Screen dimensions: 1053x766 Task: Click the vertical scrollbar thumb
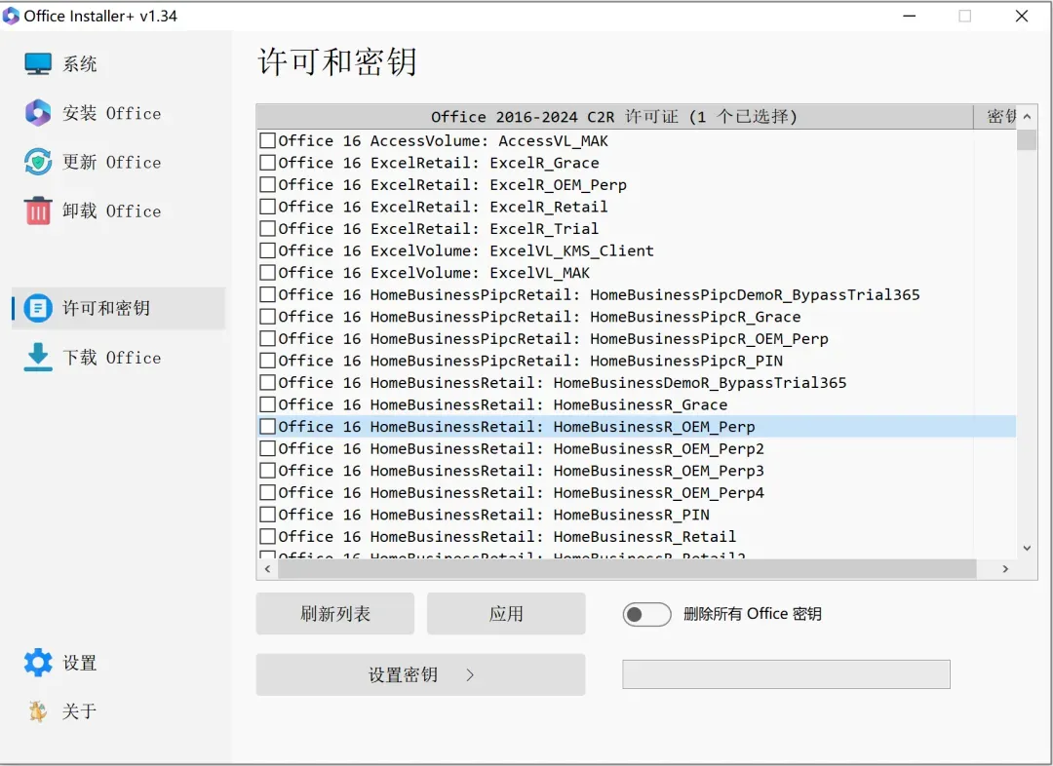pos(1027,140)
